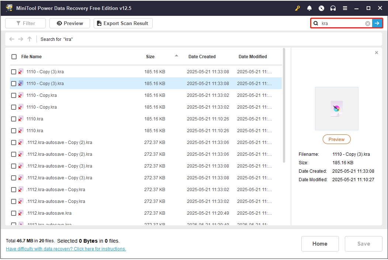The height and width of the screenshot is (260, 388).
Task: Clear the search box with the X icon
Action: (368, 23)
